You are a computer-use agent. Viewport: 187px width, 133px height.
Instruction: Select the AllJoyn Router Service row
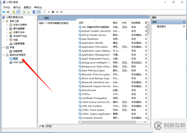tap(112, 35)
